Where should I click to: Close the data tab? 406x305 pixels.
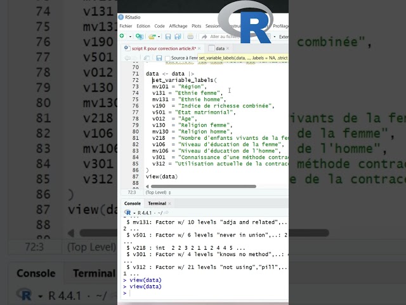[x=228, y=48]
